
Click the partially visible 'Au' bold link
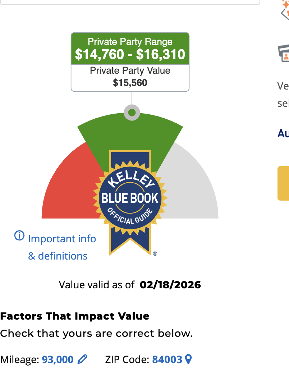[283, 133]
